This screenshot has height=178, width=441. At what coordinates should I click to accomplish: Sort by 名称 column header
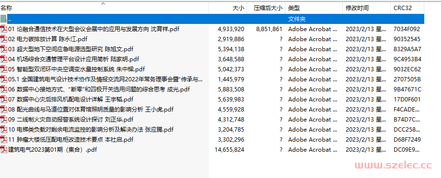coord(104,8)
